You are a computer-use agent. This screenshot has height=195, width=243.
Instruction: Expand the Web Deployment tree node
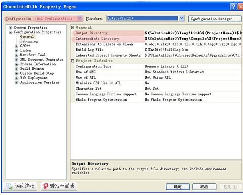click(17, 78)
